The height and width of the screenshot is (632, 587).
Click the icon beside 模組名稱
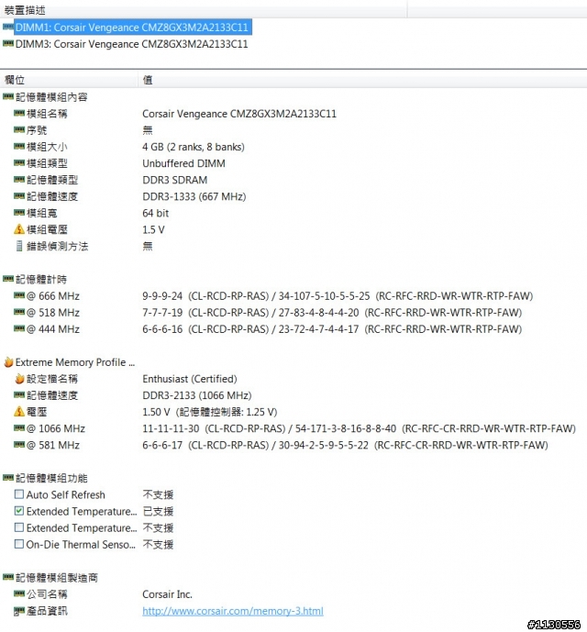19,113
